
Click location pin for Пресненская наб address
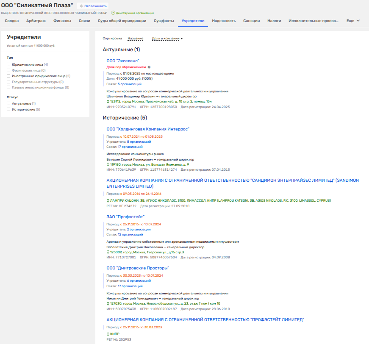click(108, 101)
